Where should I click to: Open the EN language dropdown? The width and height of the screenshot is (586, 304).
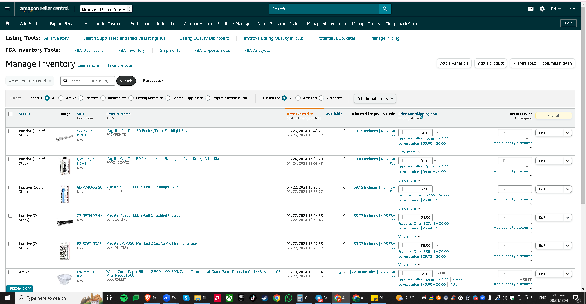coord(556,9)
